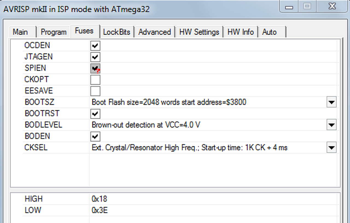The width and height of the screenshot is (350, 223).
Task: Close the AVRISP mkII window
Action: (332, 7)
